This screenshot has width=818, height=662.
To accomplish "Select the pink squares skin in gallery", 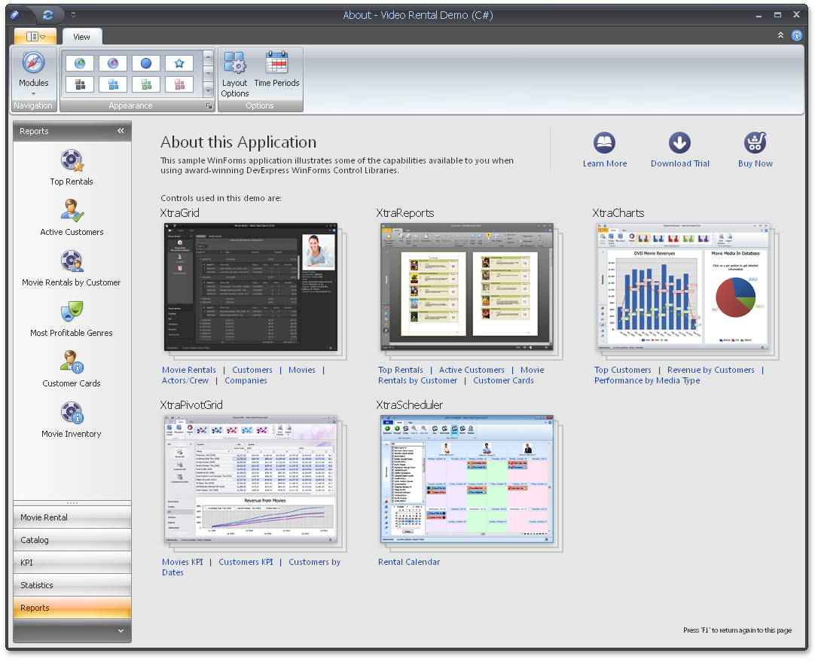I will click(179, 84).
